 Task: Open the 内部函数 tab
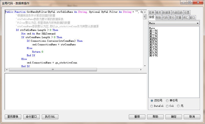tap(177, 13)
